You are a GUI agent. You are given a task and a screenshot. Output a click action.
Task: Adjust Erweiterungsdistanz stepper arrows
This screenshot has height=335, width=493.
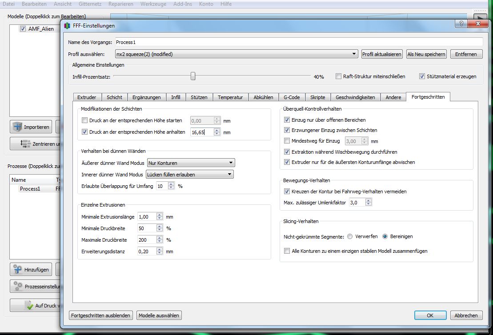tap(160, 251)
